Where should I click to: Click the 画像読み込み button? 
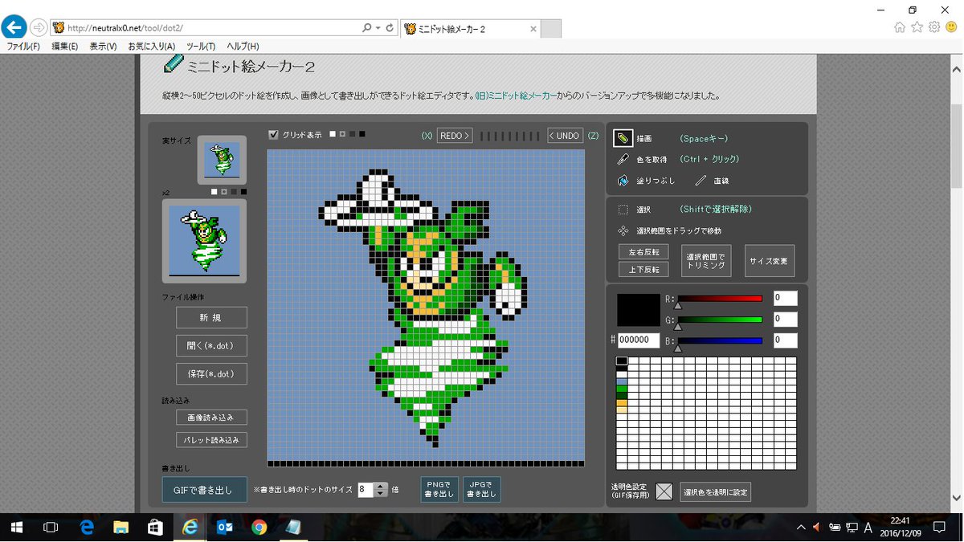point(211,418)
